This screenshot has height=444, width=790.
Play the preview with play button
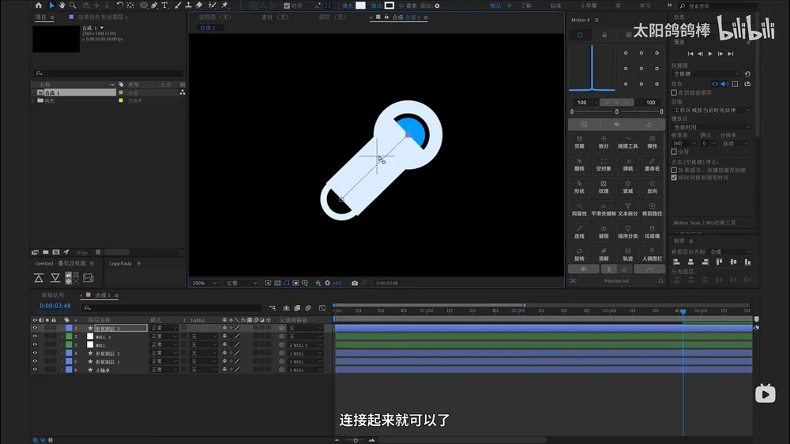(x=710, y=54)
